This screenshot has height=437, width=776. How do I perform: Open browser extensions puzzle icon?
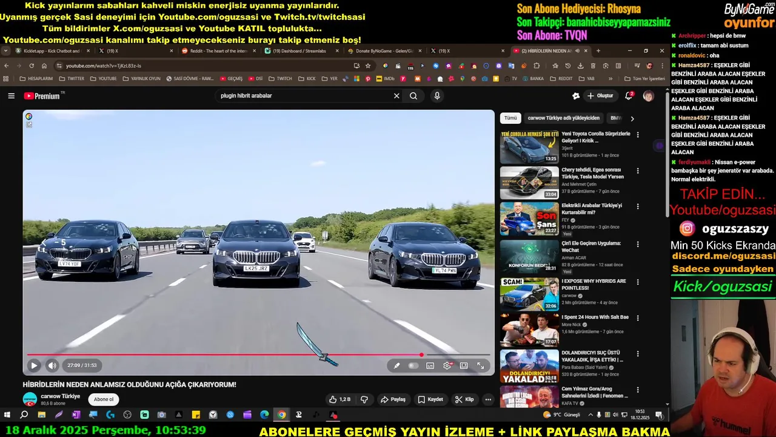tap(537, 66)
